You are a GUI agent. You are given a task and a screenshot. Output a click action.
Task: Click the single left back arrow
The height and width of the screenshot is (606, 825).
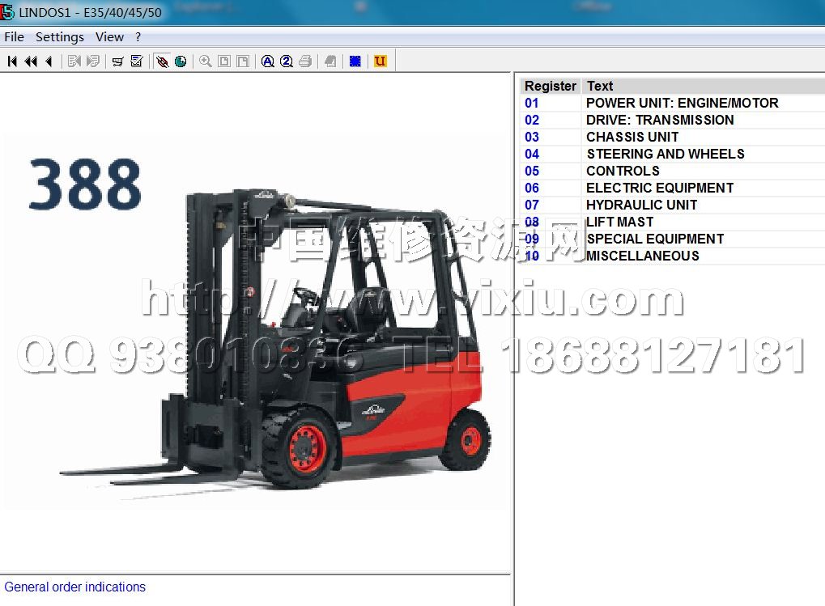tap(49, 61)
